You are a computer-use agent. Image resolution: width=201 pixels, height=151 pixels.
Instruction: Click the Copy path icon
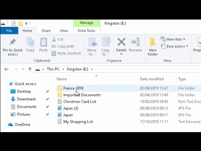pos(54,46)
